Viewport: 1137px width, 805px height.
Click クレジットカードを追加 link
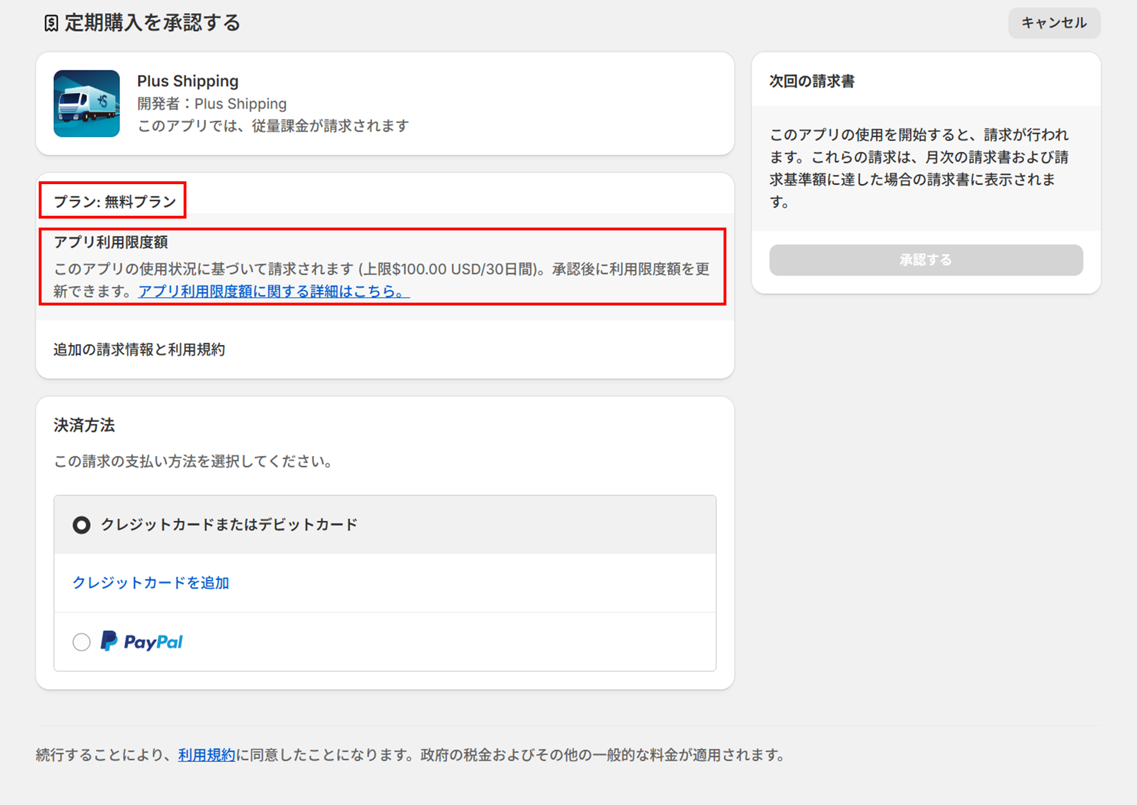(151, 583)
